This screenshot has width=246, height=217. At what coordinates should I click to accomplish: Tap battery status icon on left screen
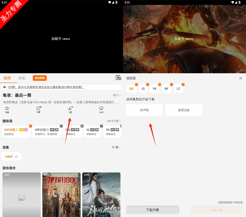pos(116,2)
